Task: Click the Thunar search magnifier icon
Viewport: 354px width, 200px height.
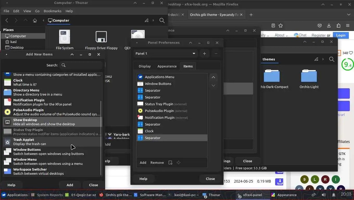Action: click(162, 20)
